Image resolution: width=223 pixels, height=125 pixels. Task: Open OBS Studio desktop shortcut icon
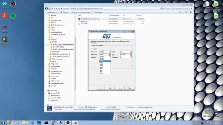13,5
